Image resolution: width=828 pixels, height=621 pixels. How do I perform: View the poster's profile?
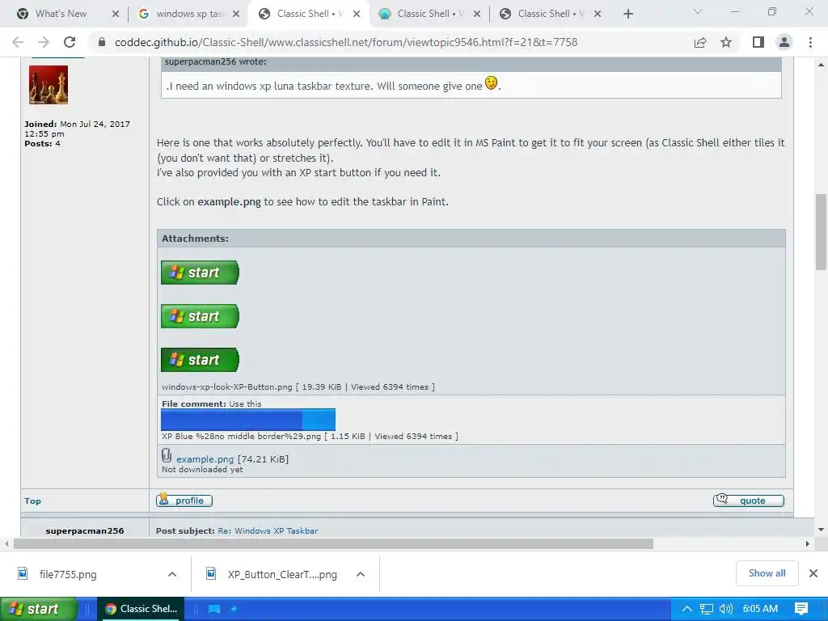coord(184,500)
